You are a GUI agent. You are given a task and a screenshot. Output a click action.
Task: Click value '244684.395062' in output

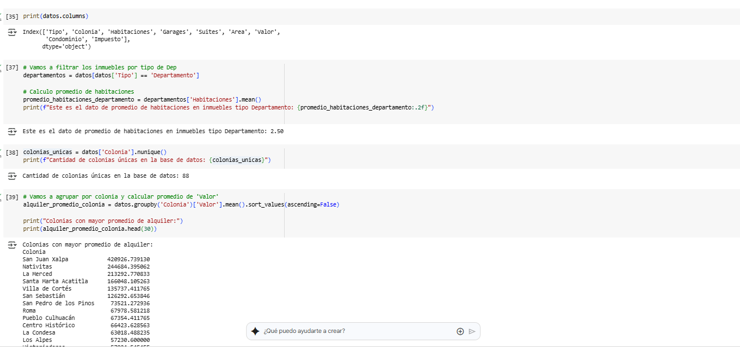pos(128,267)
